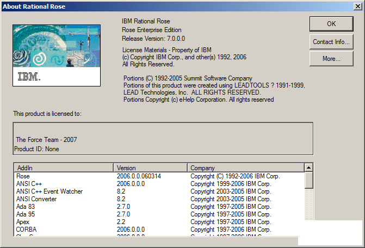Click the Apex version 2.2 cell

121,222
